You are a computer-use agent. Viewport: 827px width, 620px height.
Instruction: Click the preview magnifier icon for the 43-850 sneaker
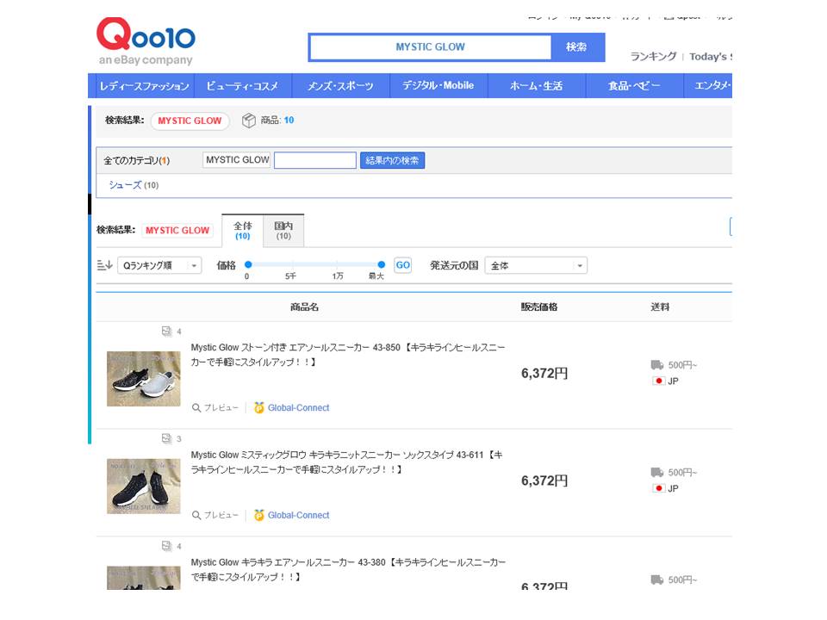tap(196, 408)
